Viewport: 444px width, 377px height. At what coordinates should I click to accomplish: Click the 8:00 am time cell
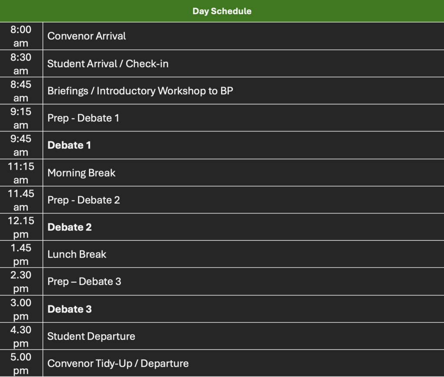(21, 36)
